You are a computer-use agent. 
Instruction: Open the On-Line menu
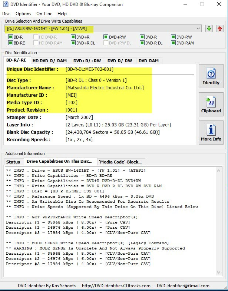[44, 14]
